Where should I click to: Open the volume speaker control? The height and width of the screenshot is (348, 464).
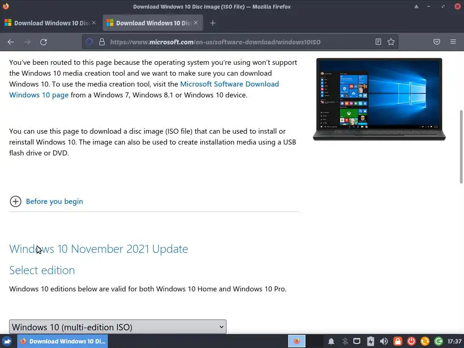click(x=384, y=341)
